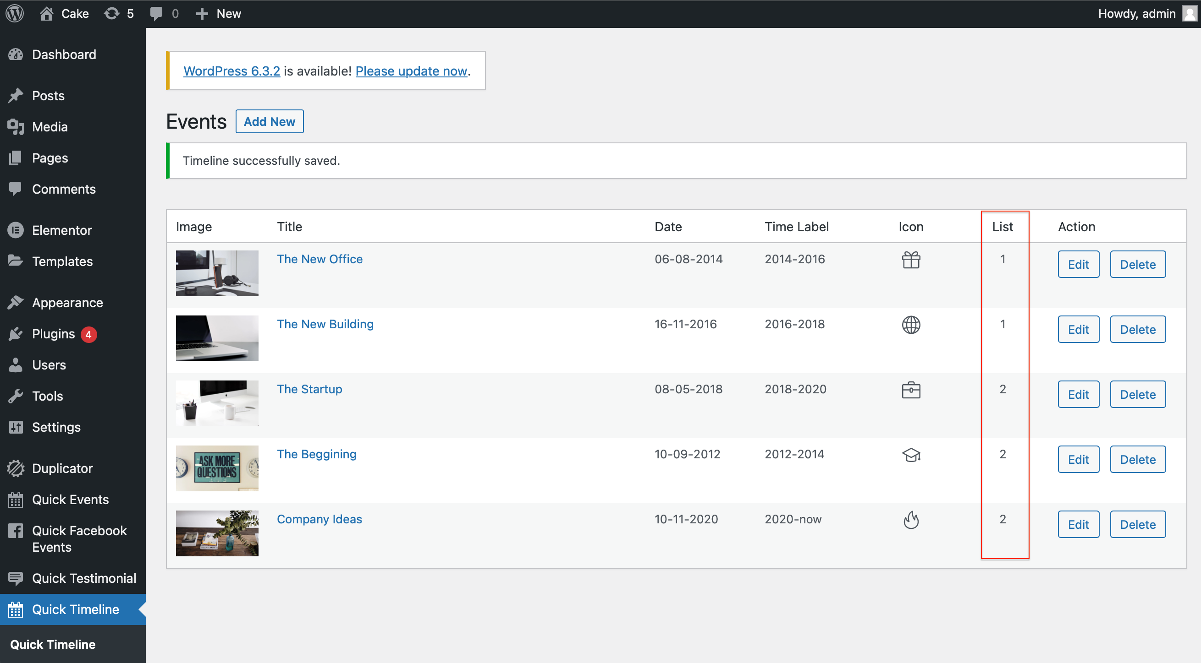Follow the Please update now link
1201x663 pixels.
tap(411, 71)
